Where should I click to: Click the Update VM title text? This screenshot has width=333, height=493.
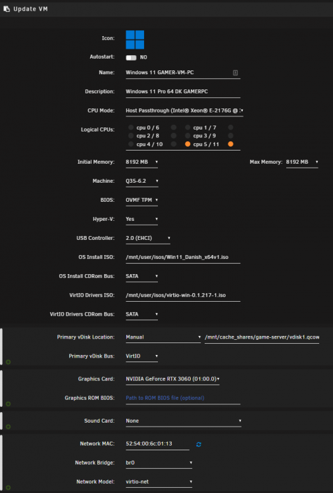[x=30, y=9]
